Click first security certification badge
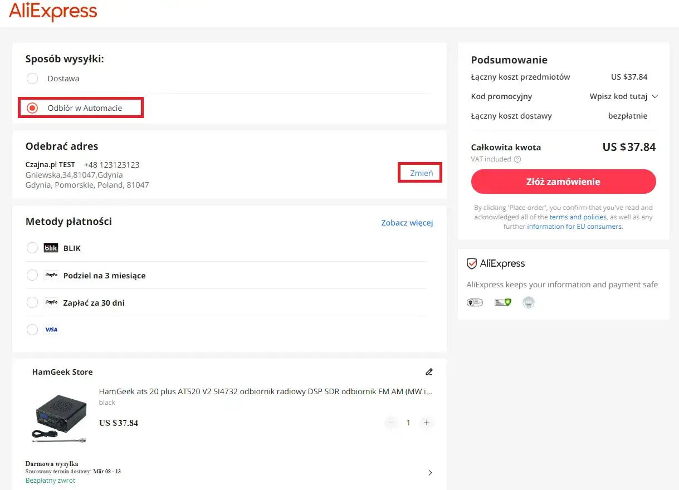 (x=475, y=302)
